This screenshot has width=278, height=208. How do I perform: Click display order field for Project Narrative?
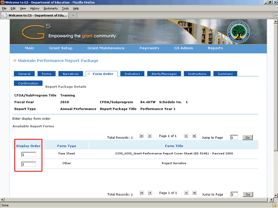coord(29,164)
